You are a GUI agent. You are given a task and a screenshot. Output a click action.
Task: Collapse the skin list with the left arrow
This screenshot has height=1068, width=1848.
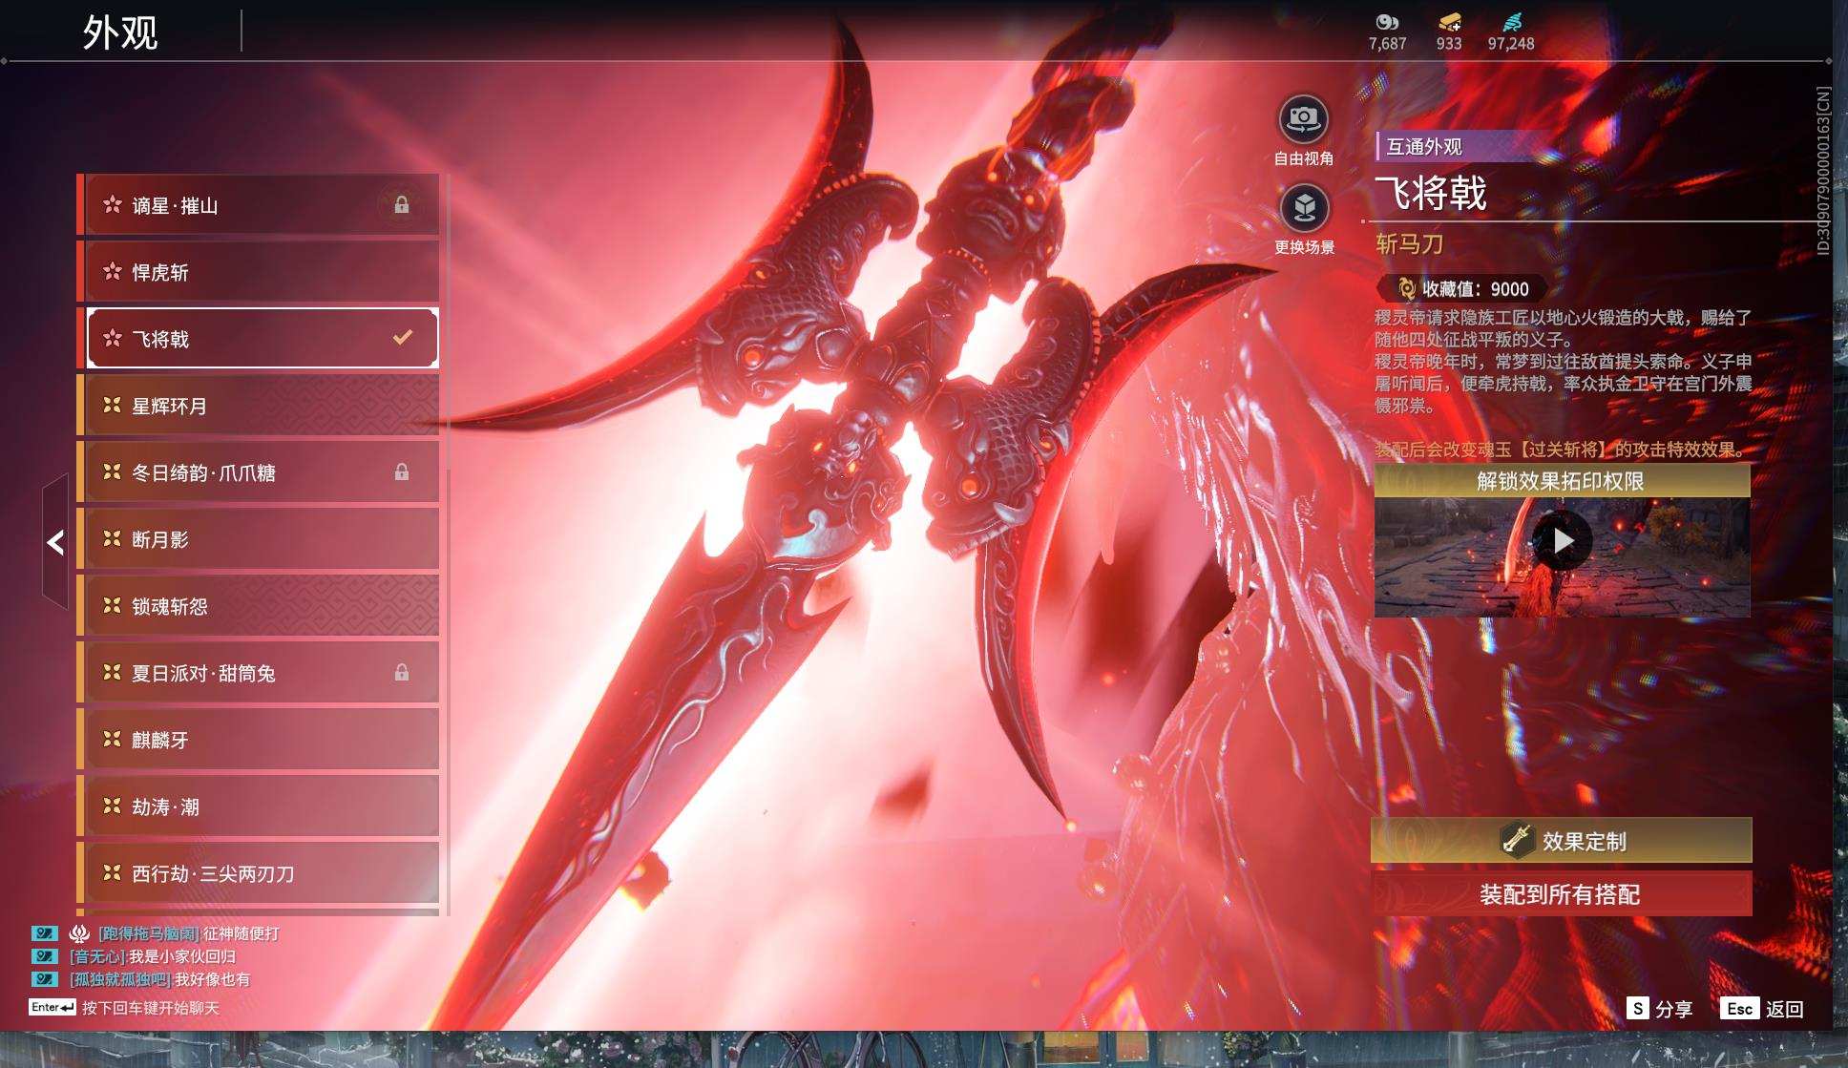[x=55, y=542]
